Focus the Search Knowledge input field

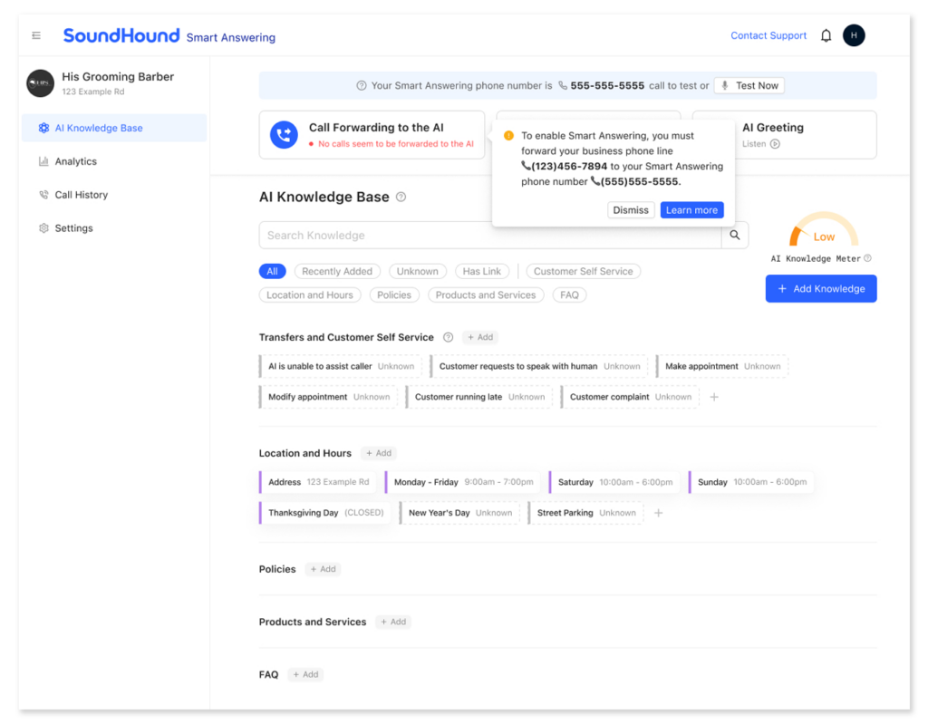pyautogui.click(x=490, y=235)
